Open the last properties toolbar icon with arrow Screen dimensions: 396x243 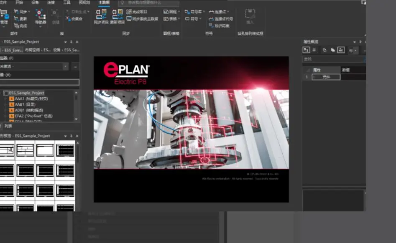pyautogui.click(x=353, y=50)
